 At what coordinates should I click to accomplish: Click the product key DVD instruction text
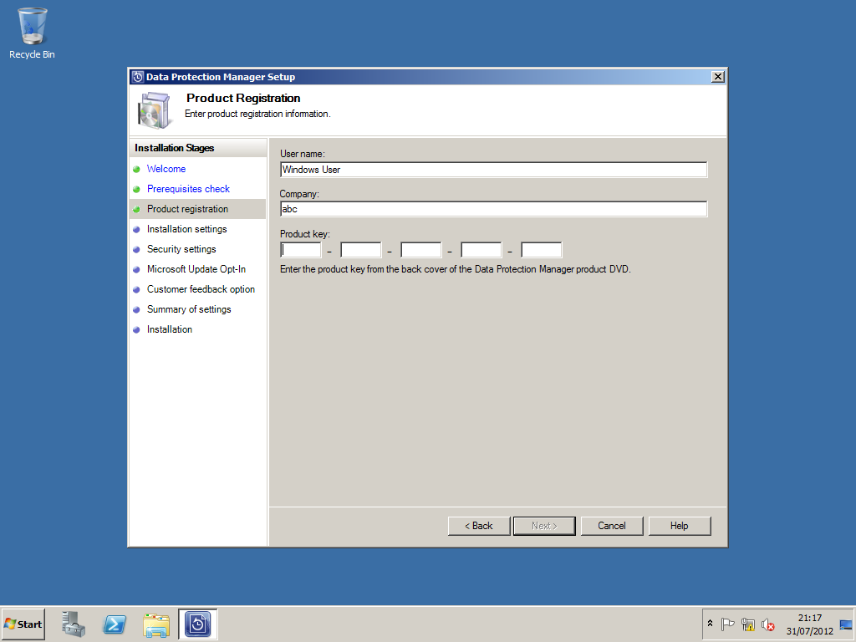pyautogui.click(x=456, y=269)
